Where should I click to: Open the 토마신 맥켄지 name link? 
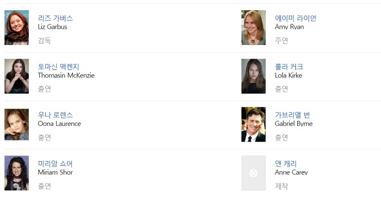pos(59,67)
